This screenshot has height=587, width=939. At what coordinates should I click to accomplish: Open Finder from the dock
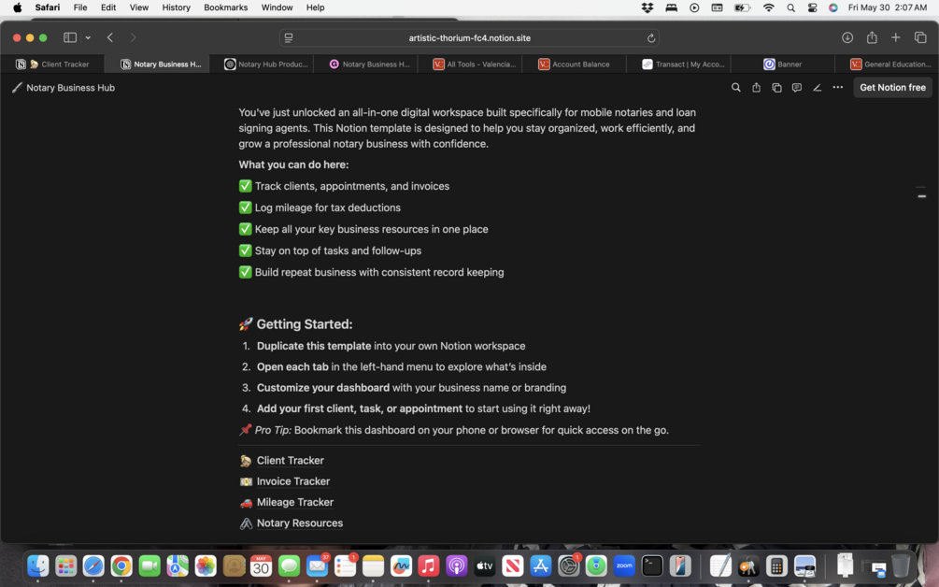(x=37, y=566)
